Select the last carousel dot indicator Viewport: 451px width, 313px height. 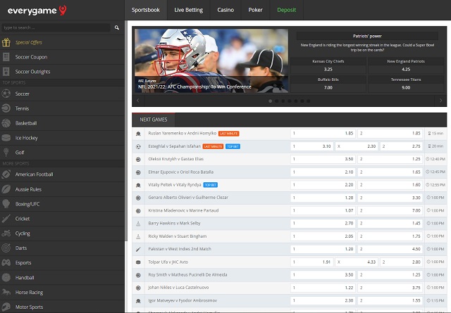[309, 101]
